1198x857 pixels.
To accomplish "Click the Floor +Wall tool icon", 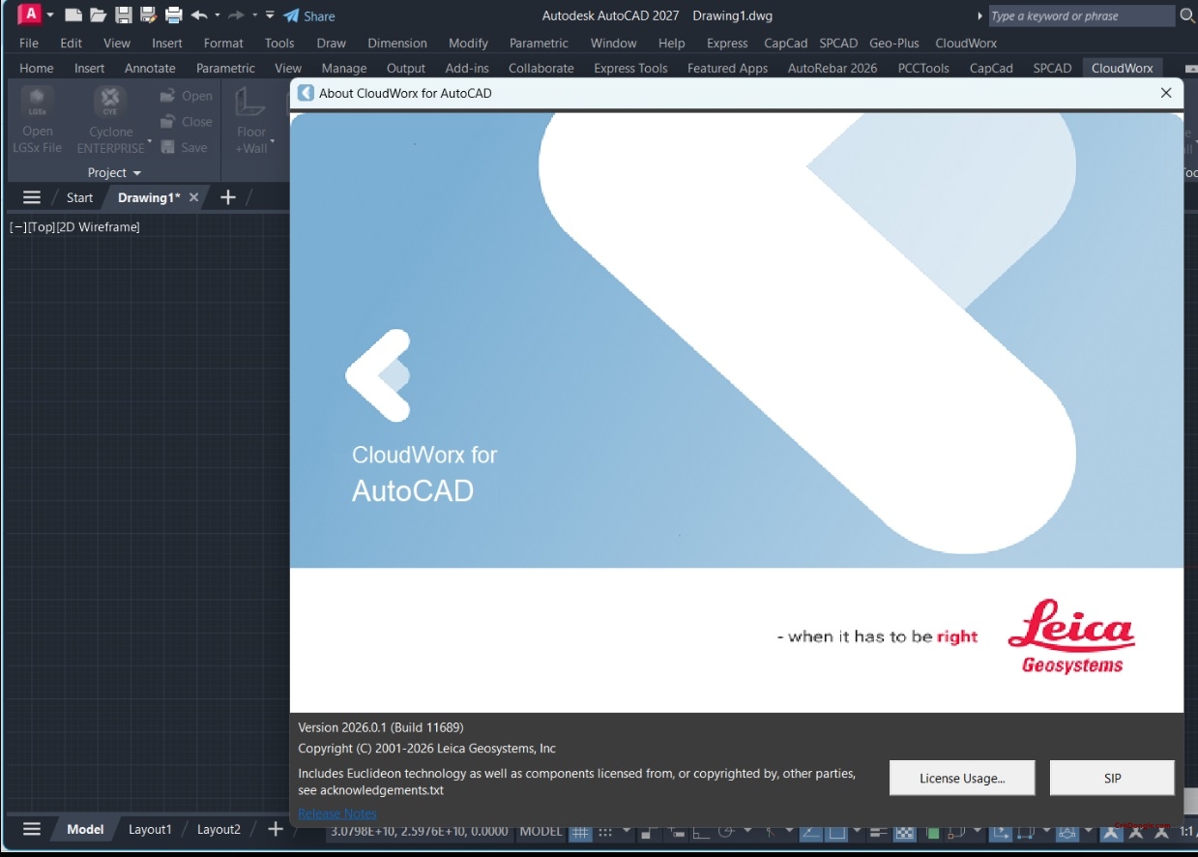I will 250,102.
